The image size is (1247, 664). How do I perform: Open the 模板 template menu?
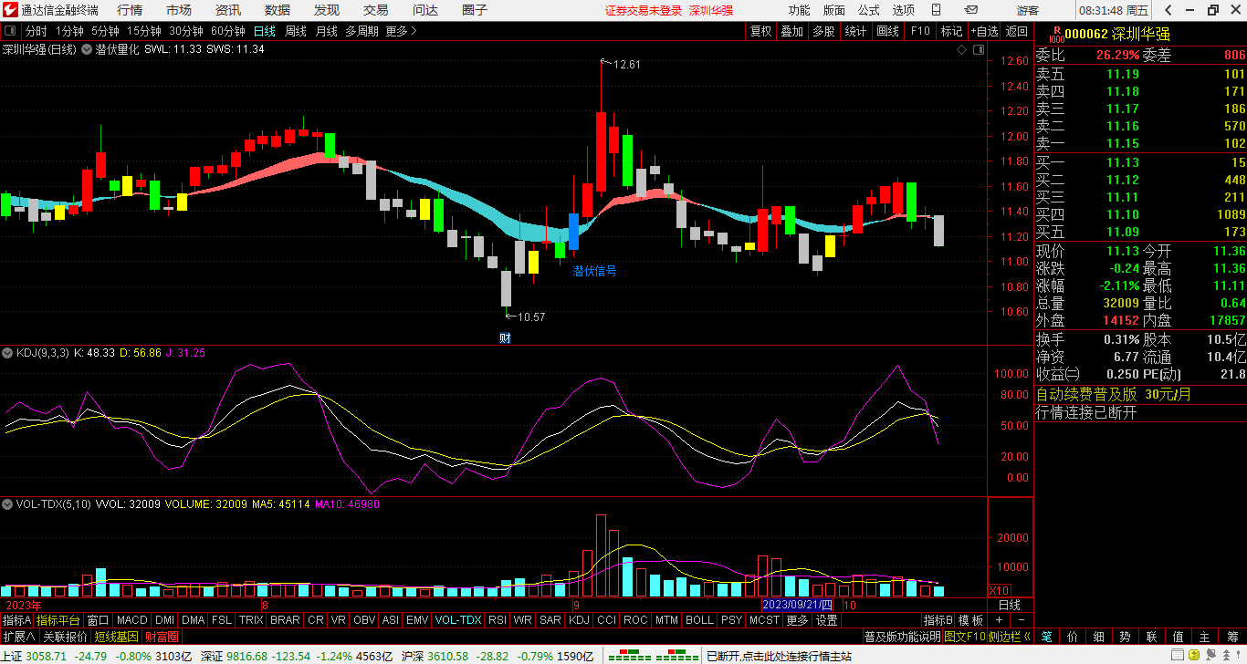coord(970,620)
